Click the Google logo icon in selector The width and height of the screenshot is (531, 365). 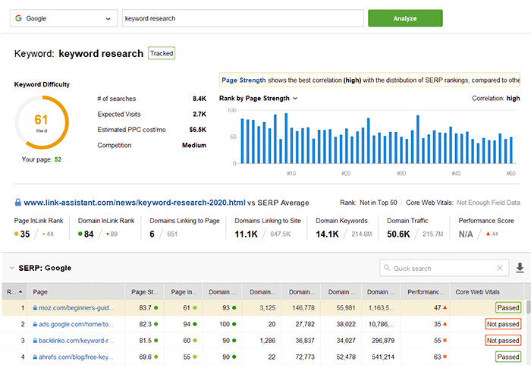click(18, 18)
